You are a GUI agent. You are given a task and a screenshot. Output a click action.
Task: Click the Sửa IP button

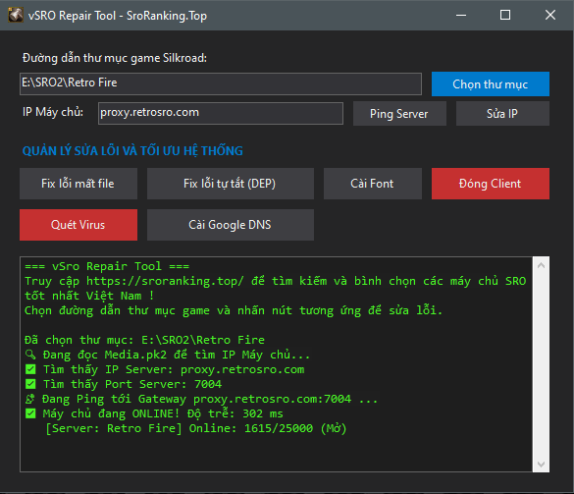pyautogui.click(x=502, y=114)
